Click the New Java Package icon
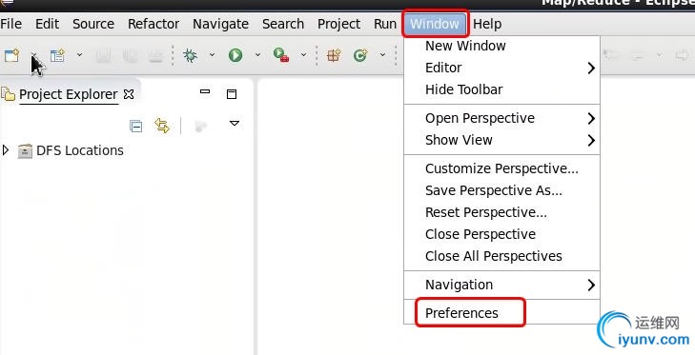 [334, 55]
